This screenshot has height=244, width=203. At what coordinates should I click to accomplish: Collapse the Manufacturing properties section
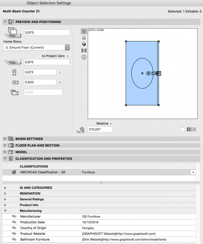coord(5,211)
